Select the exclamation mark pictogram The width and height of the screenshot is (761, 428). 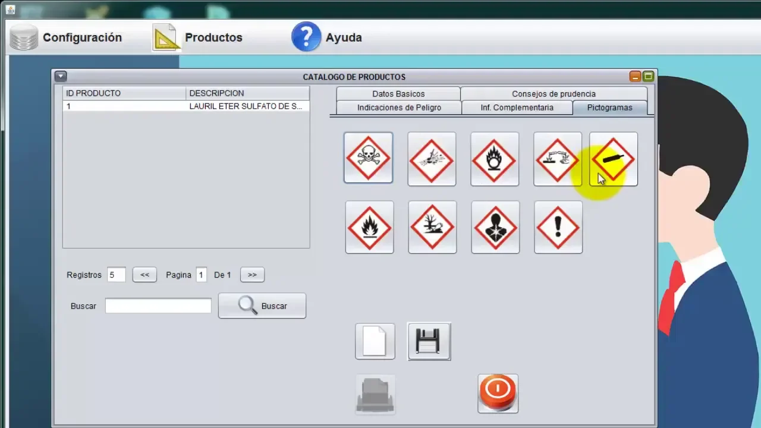558,228
